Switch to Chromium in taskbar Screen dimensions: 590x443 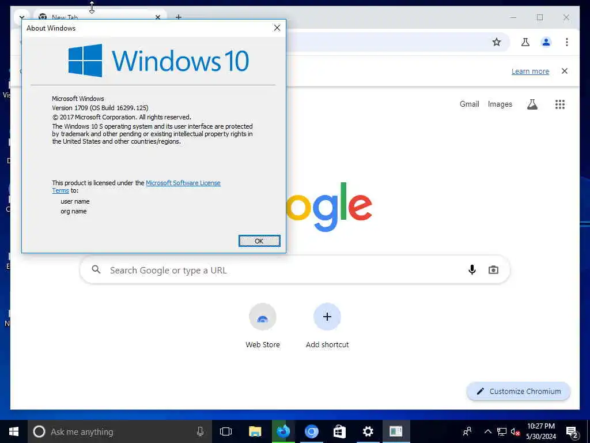[311, 431]
